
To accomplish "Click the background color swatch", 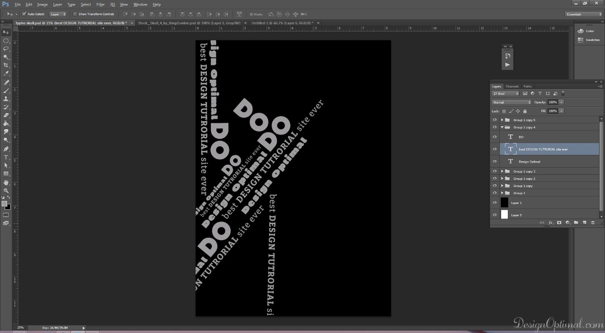I will 8,207.
